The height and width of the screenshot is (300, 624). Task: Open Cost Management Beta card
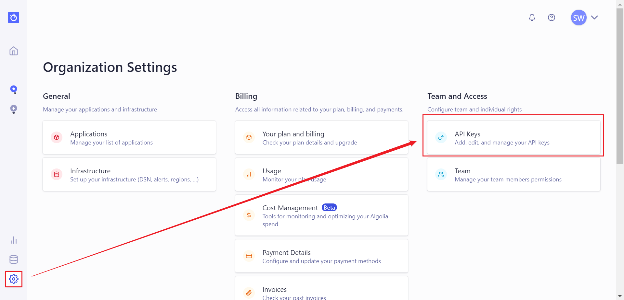pos(321,215)
